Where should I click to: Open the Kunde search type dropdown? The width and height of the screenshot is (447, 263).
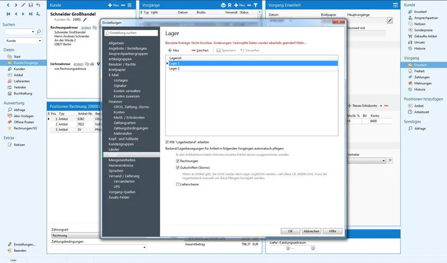coord(23,41)
